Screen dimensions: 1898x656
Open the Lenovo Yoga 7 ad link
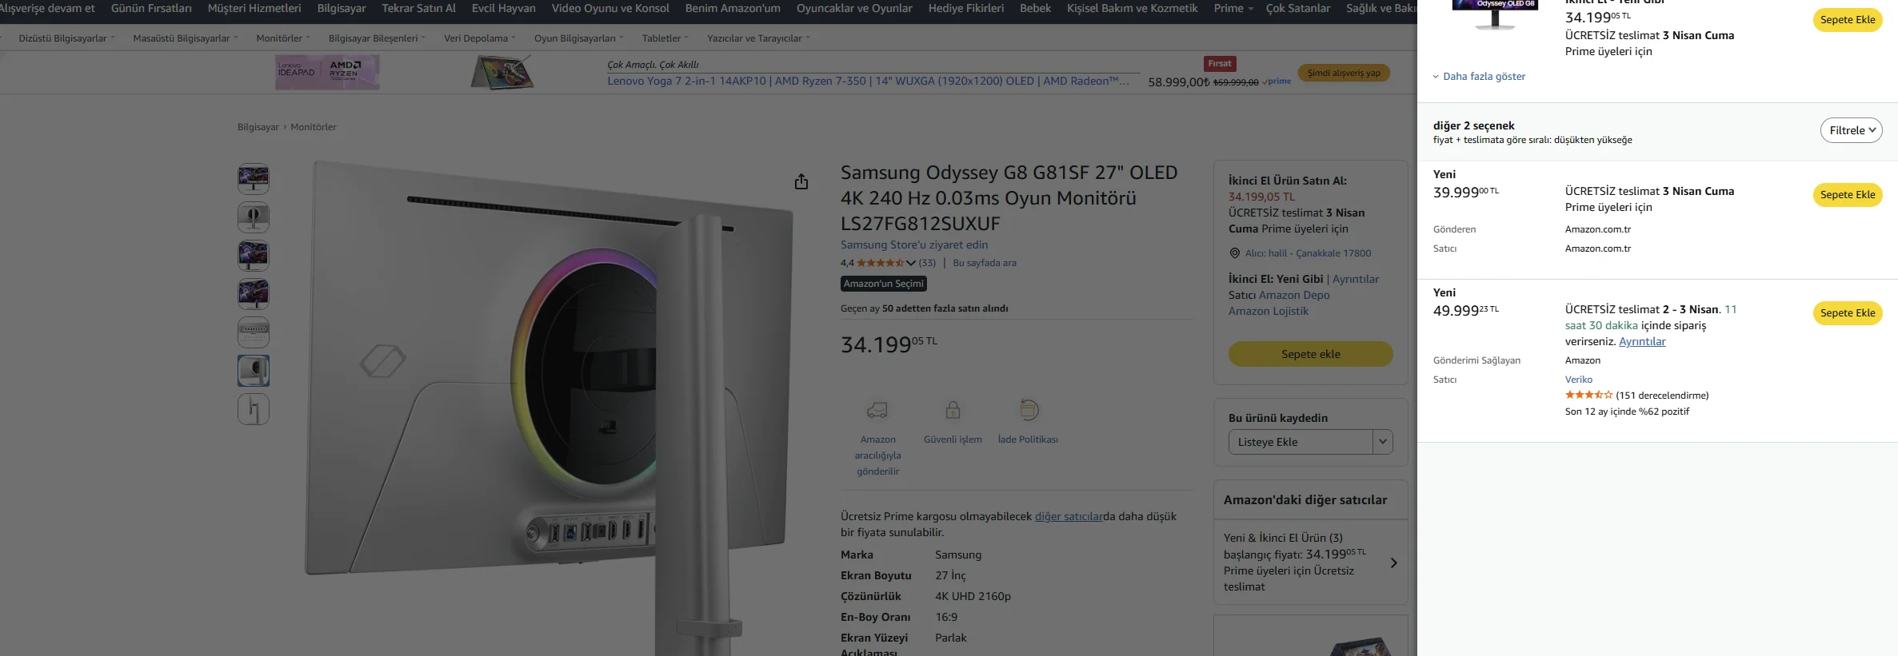pos(869,82)
